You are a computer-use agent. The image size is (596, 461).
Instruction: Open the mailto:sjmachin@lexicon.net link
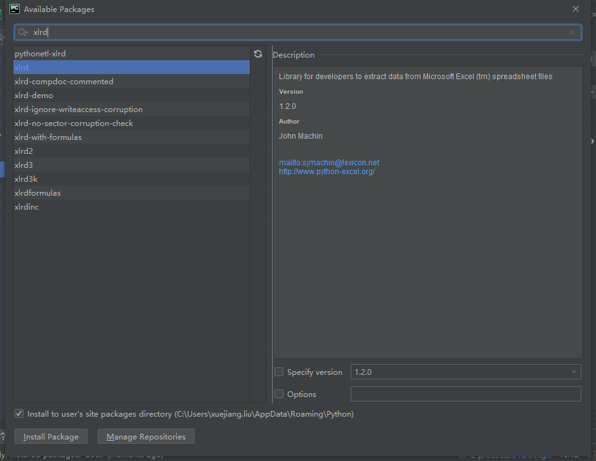pos(329,163)
